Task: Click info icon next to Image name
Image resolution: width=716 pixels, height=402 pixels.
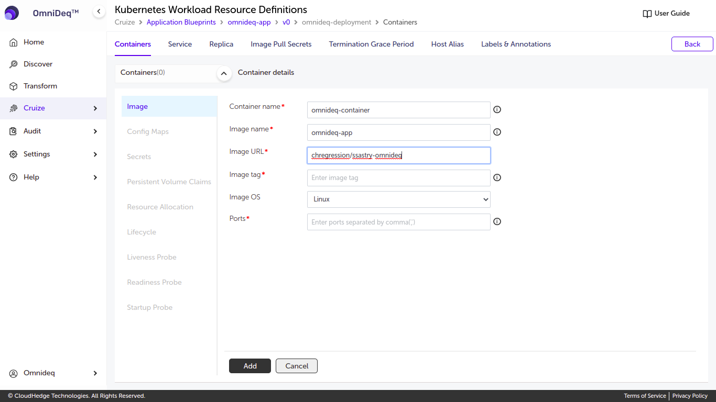Action: point(497,132)
